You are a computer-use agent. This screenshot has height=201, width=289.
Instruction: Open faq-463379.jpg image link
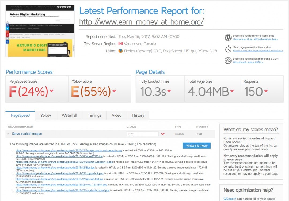(59, 156)
